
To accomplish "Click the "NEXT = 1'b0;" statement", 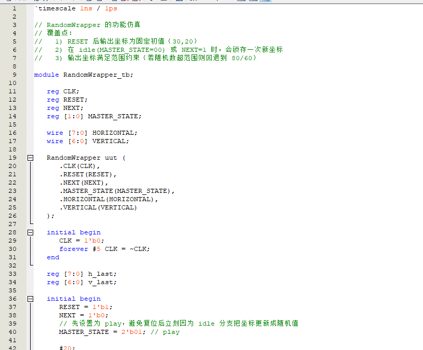I will tap(84, 315).
